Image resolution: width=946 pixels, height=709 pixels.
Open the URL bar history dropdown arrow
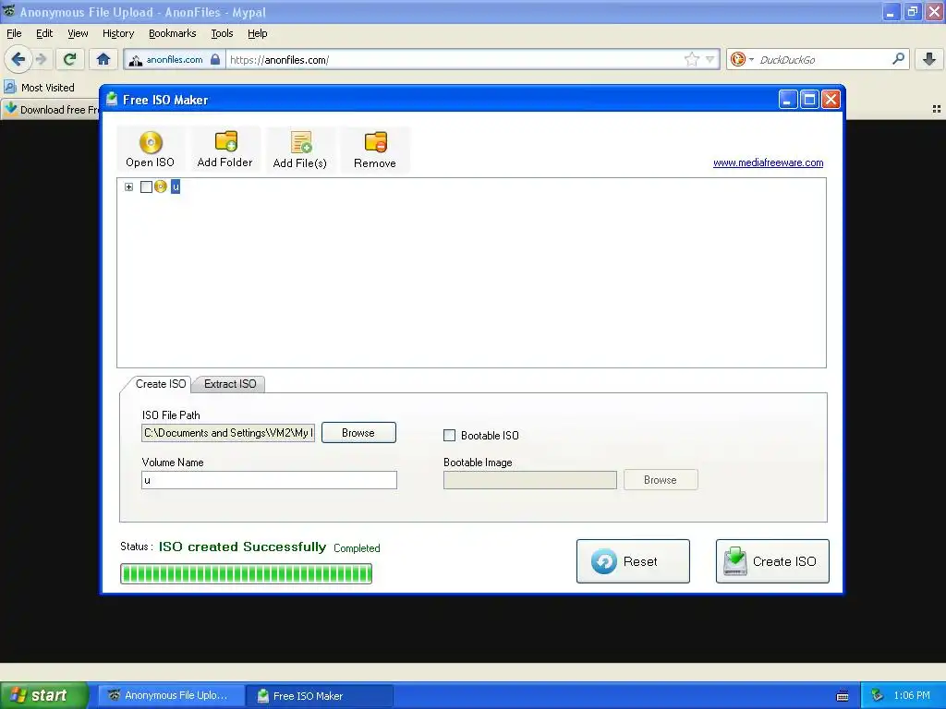coord(710,59)
